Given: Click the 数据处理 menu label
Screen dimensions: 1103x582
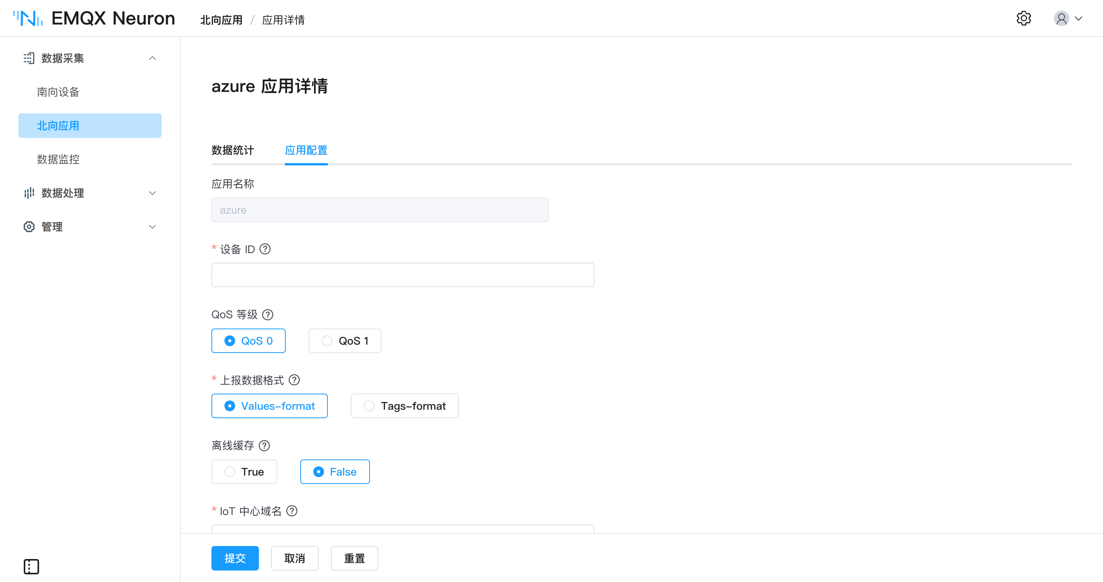Looking at the screenshot, I should [x=62, y=193].
